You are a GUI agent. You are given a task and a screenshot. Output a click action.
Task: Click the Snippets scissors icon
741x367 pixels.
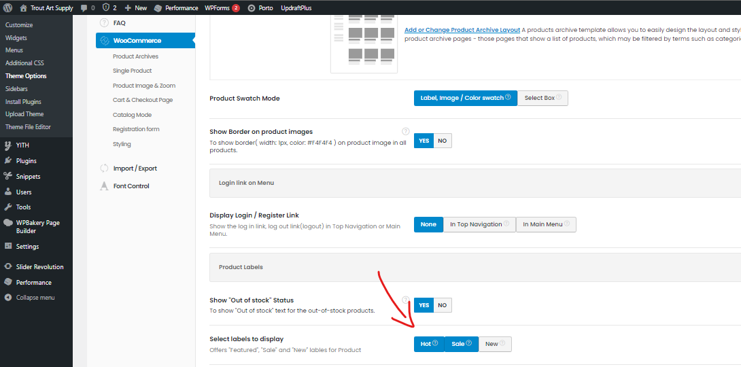pyautogui.click(x=7, y=176)
